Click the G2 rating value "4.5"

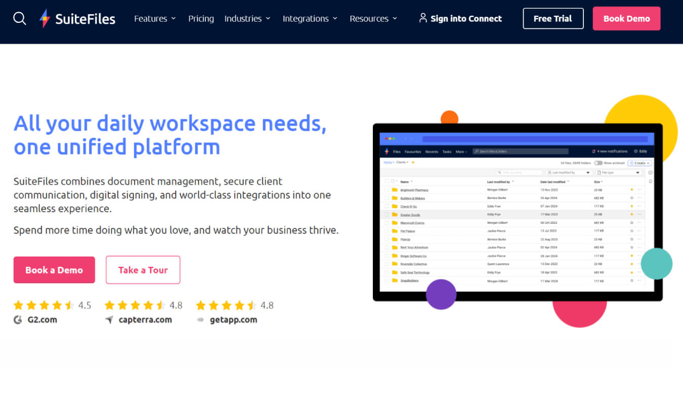pyautogui.click(x=84, y=305)
